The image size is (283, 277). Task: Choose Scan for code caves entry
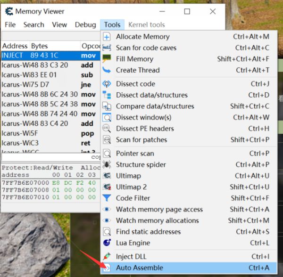(146, 48)
